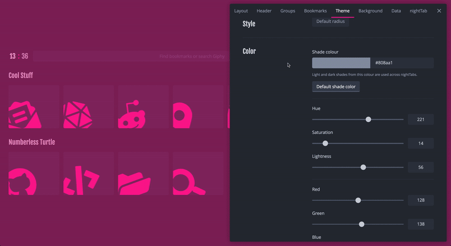Switch to the Bookmarks tab
This screenshot has width=451, height=246.
pos(315,11)
